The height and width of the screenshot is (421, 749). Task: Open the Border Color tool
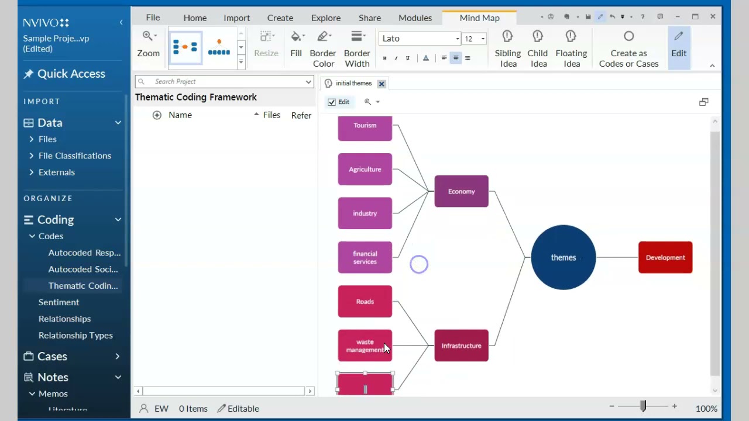click(323, 49)
